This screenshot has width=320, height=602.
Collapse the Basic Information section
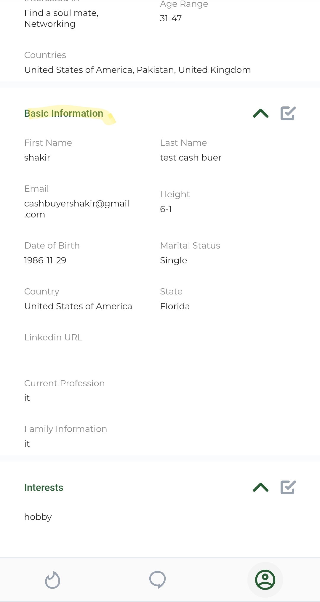(261, 113)
